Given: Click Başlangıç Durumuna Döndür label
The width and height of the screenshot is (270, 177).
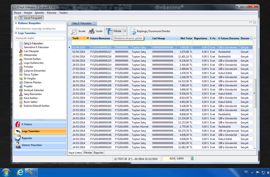Looking at the screenshot, I should click(153, 31).
